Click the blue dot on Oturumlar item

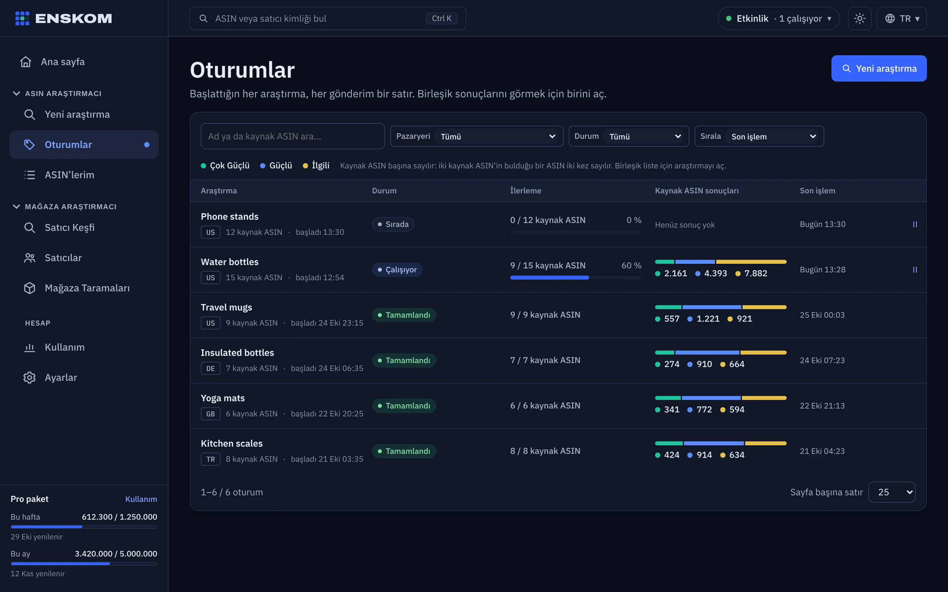(x=147, y=144)
